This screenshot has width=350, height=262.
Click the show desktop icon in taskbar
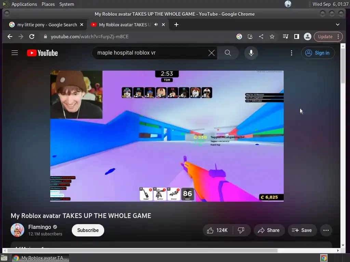coord(4,258)
